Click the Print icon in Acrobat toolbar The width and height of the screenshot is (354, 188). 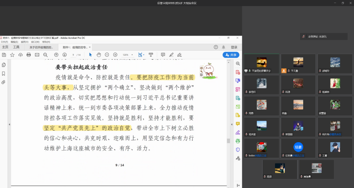(29, 55)
